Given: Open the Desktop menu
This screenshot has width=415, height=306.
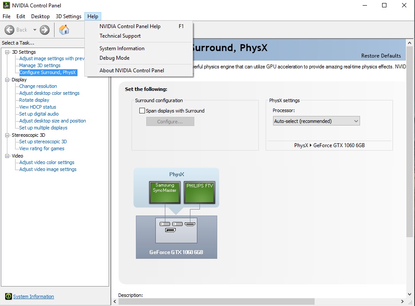Looking at the screenshot, I should click(40, 16).
